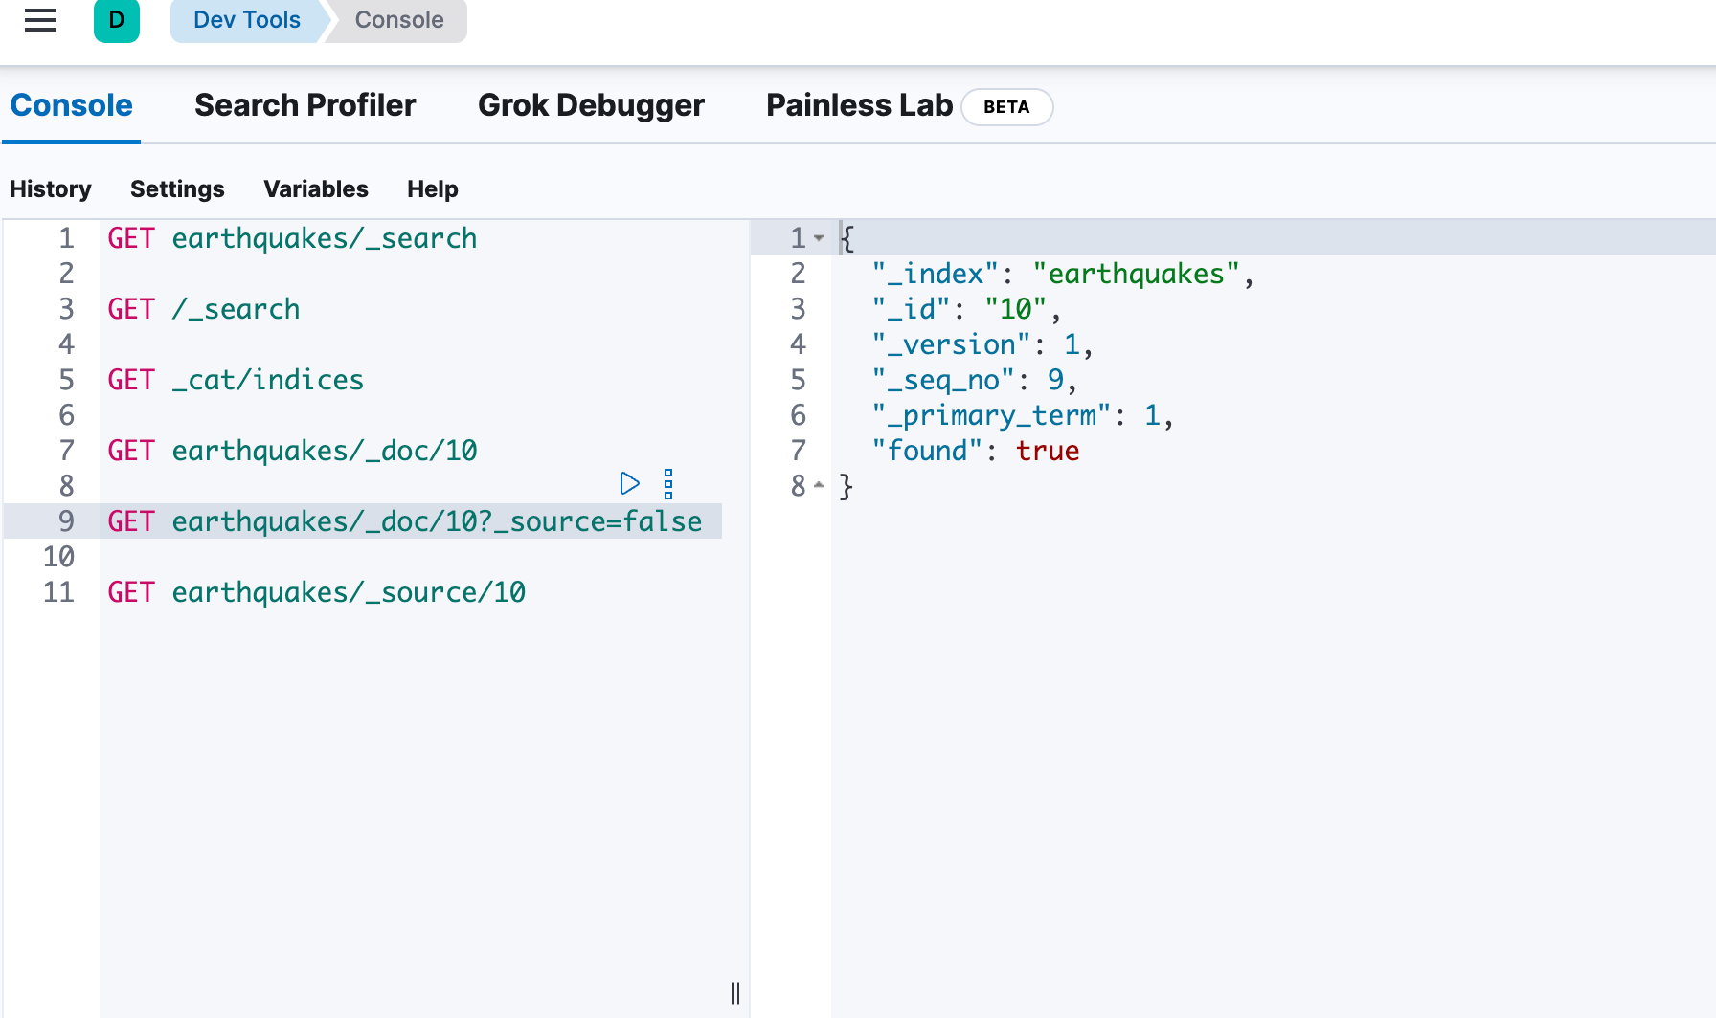Image resolution: width=1716 pixels, height=1018 pixels.
Task: Click the Dev Tools breadcrumb
Action: point(246,20)
